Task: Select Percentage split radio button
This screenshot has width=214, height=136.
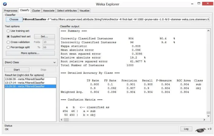Action: click(8, 47)
